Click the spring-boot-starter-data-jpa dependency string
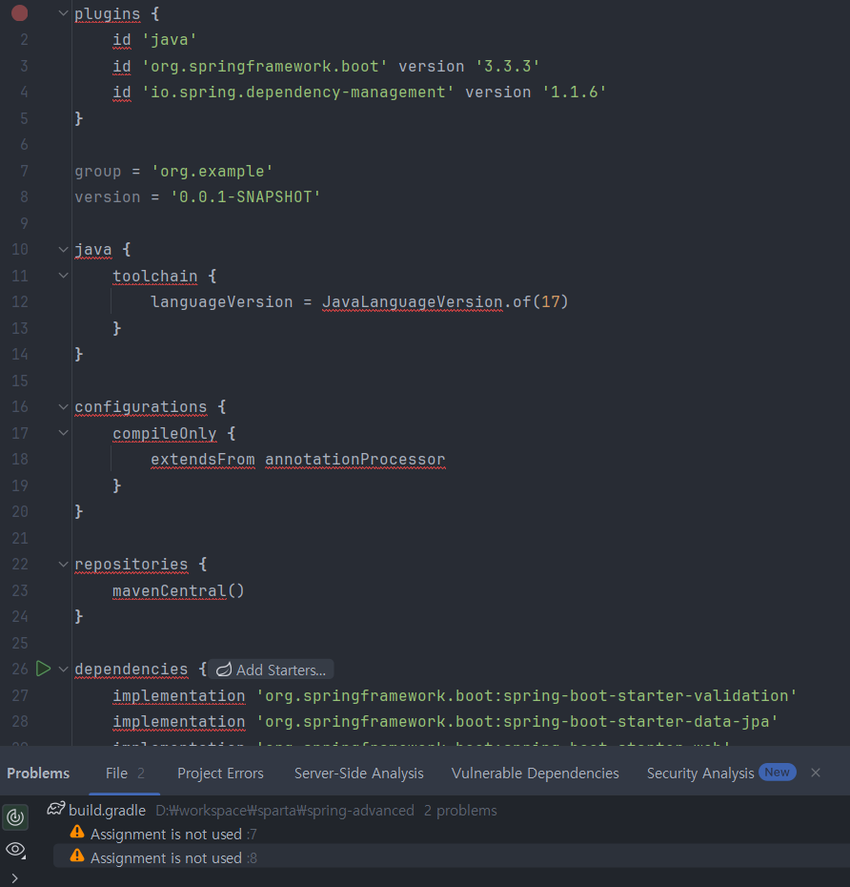 click(516, 722)
